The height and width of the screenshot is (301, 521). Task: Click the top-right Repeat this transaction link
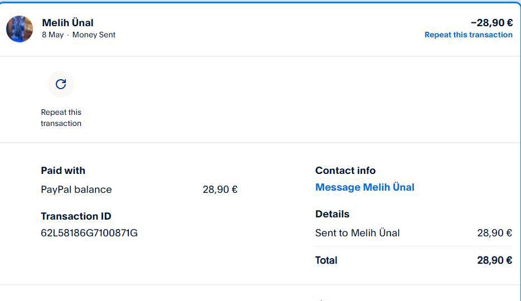(x=468, y=35)
